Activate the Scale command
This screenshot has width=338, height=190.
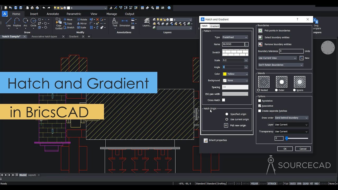click(82, 27)
